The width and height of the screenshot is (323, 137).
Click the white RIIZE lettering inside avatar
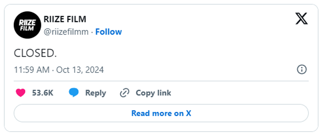[x=28, y=23]
